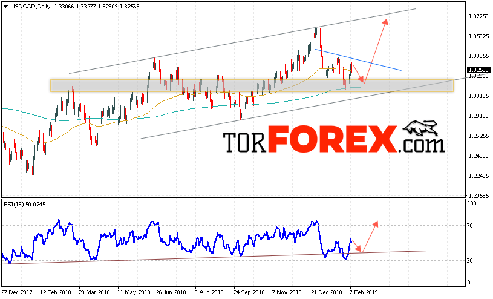The height and width of the screenshot is (299, 493).
Task: Click the 7 Feb 2019 date label
Action: 364,292
